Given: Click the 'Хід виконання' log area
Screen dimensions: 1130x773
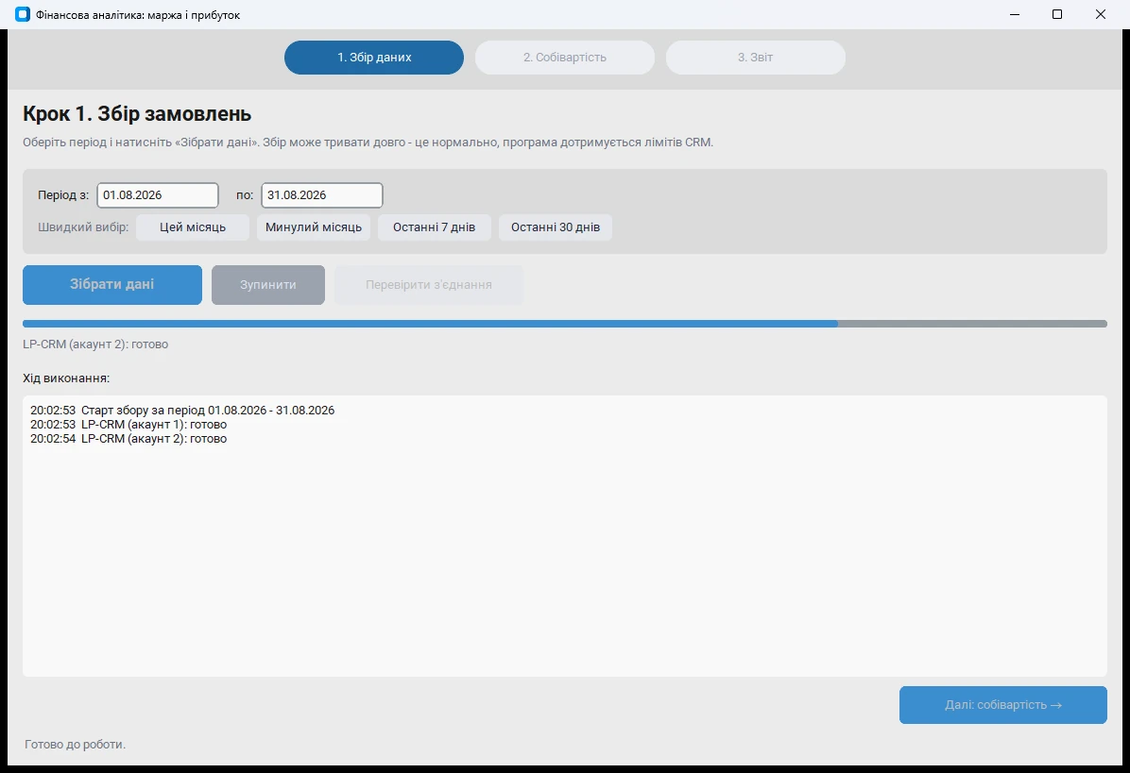Looking at the screenshot, I should [565, 536].
